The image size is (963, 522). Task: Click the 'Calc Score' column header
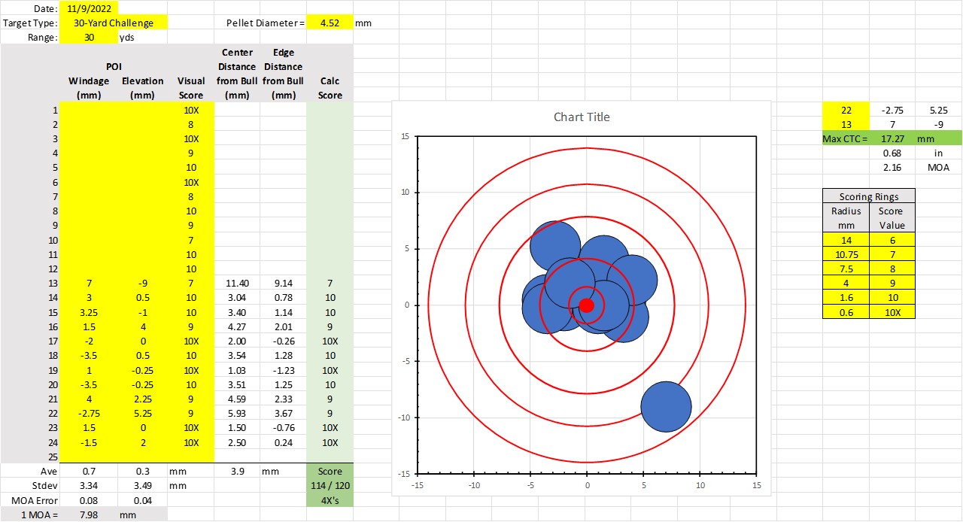pyautogui.click(x=330, y=88)
